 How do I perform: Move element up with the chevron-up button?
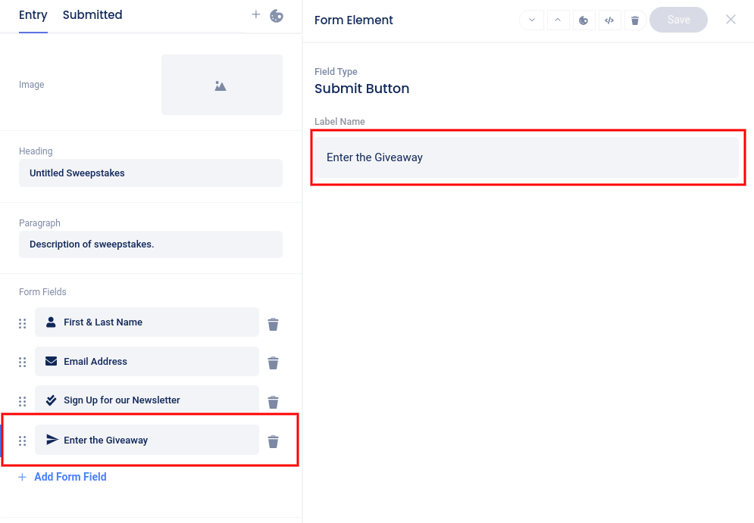click(x=557, y=20)
